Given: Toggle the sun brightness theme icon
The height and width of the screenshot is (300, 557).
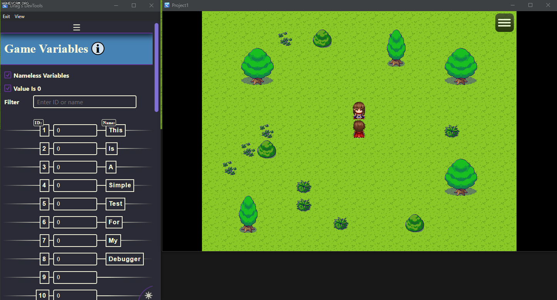Looking at the screenshot, I should pyautogui.click(x=148, y=295).
